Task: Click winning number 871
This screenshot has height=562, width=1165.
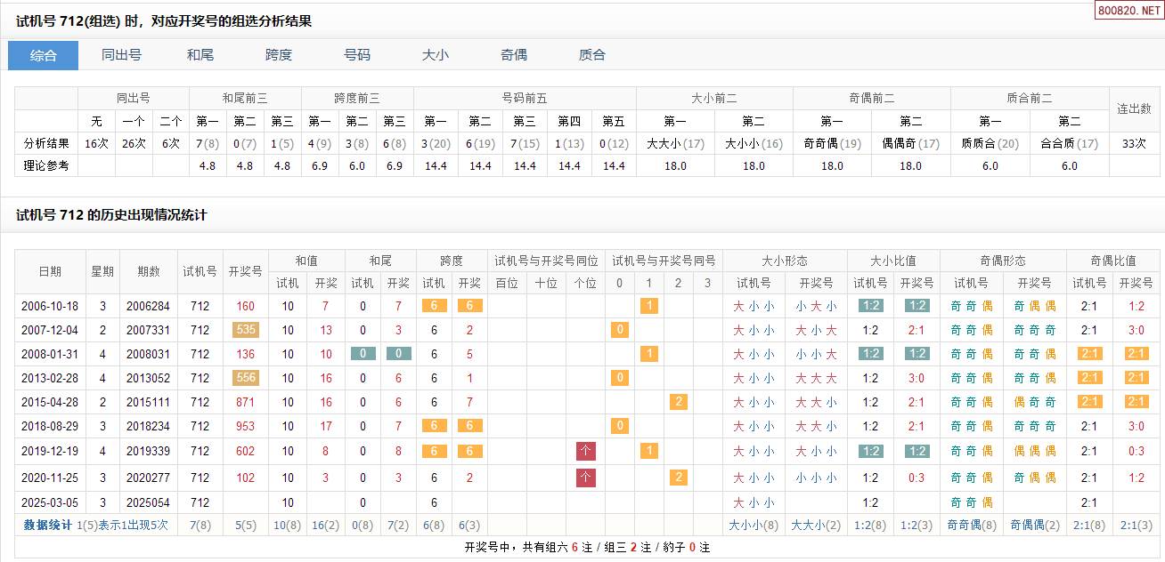Action: 246,402
